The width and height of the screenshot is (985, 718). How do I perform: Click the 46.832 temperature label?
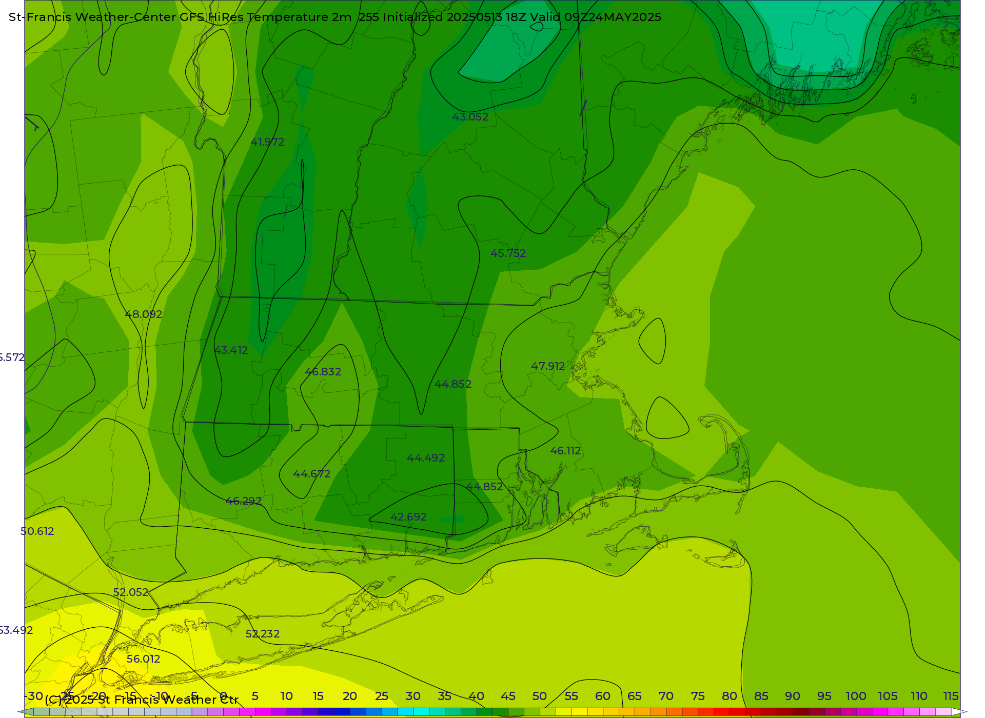323,372
